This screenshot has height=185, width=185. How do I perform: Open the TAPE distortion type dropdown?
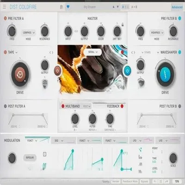(12, 52)
